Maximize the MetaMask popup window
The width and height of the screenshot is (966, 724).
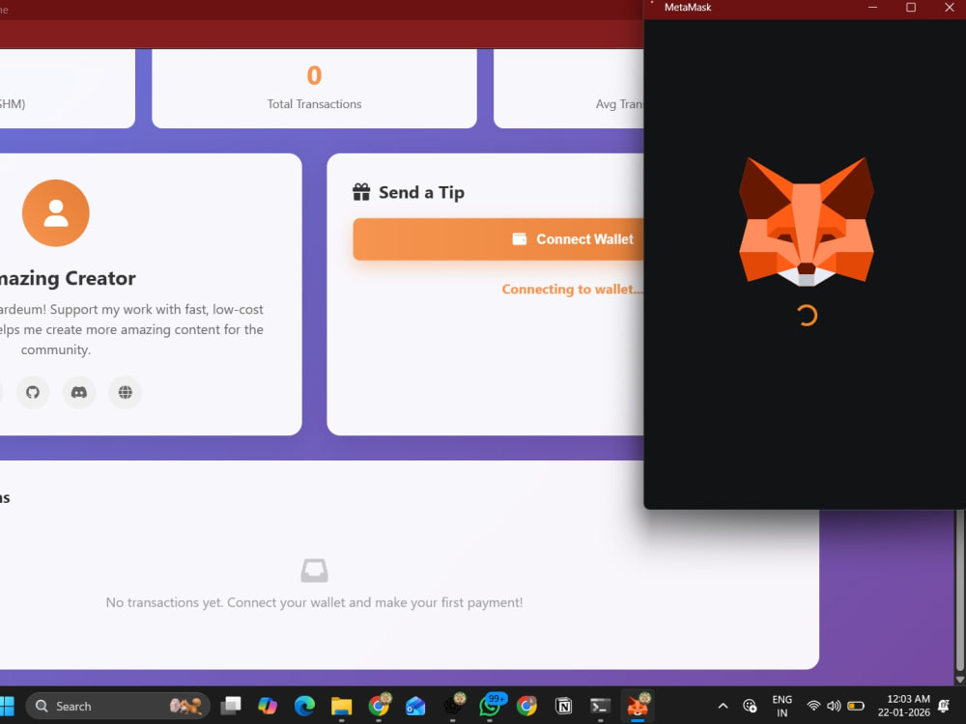[x=911, y=8]
